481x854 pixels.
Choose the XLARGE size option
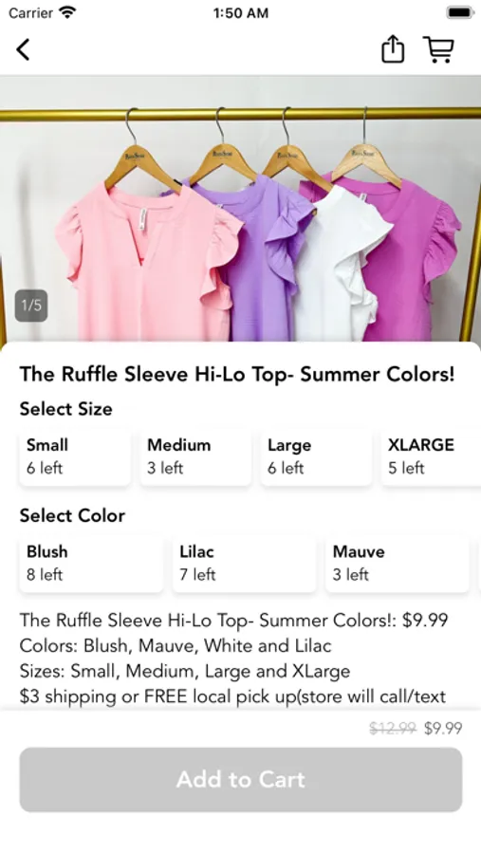point(431,456)
